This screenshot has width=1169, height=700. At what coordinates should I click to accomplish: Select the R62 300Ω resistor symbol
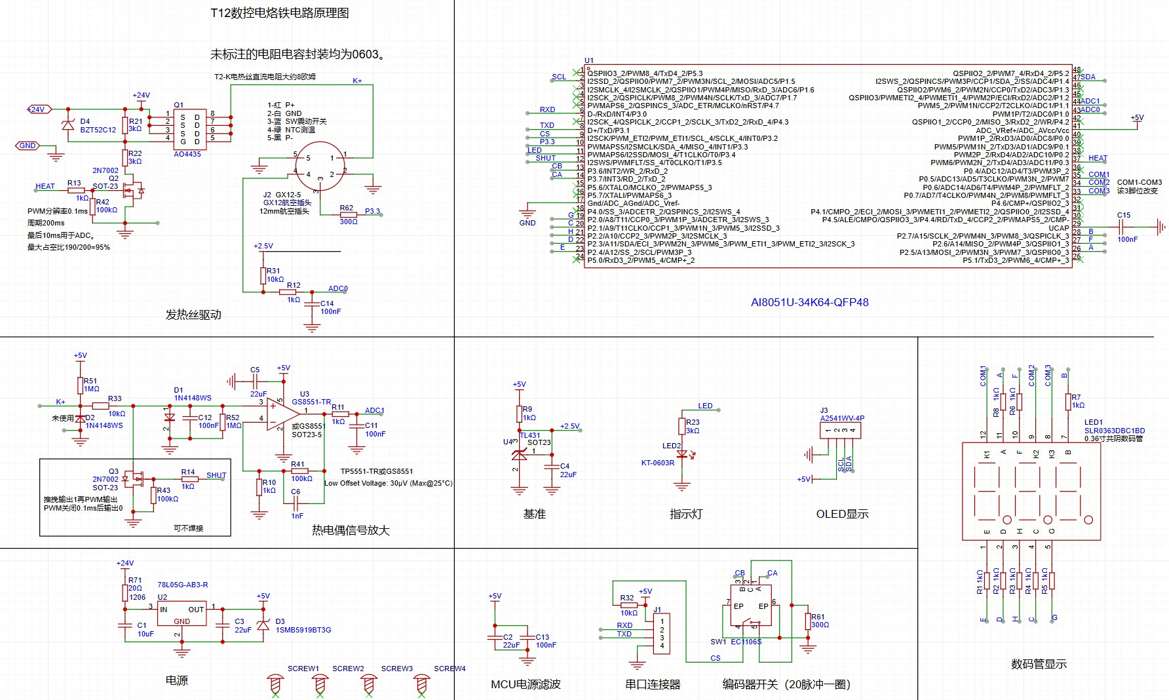347,214
